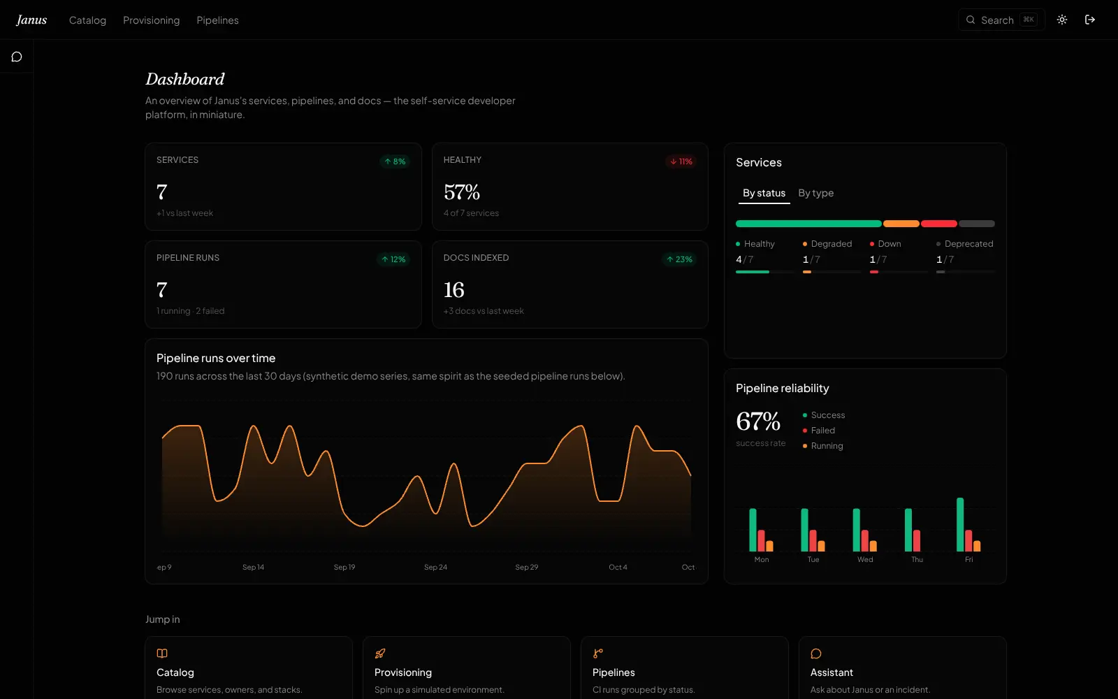Click the Catalog book icon
Image resolution: width=1118 pixels, height=699 pixels.
point(162,654)
